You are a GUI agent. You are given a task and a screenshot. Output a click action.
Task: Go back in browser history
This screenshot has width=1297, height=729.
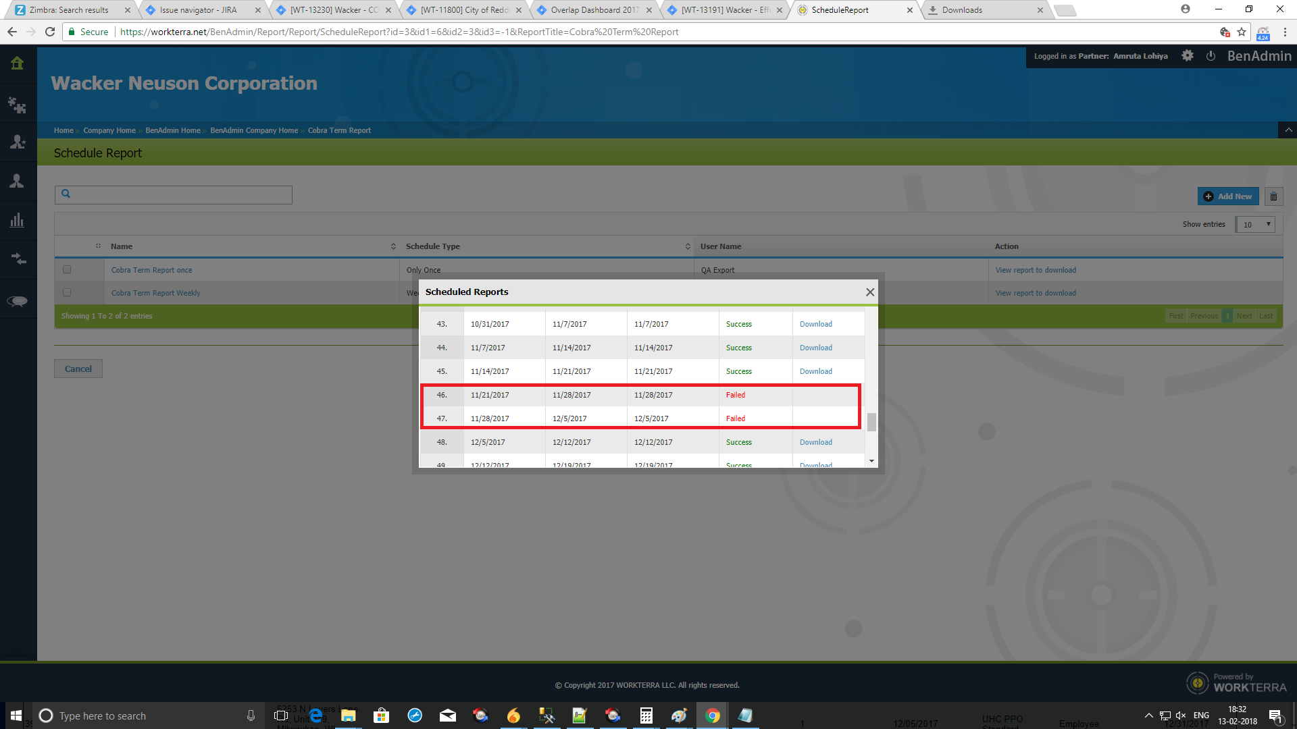(x=12, y=32)
